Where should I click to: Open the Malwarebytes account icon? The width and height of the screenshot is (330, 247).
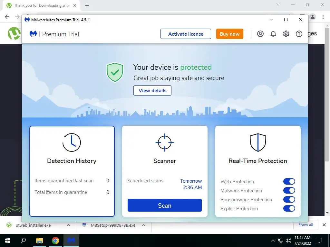[x=260, y=34]
